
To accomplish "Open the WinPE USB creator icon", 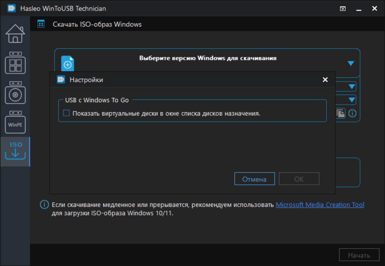I will (x=15, y=122).
